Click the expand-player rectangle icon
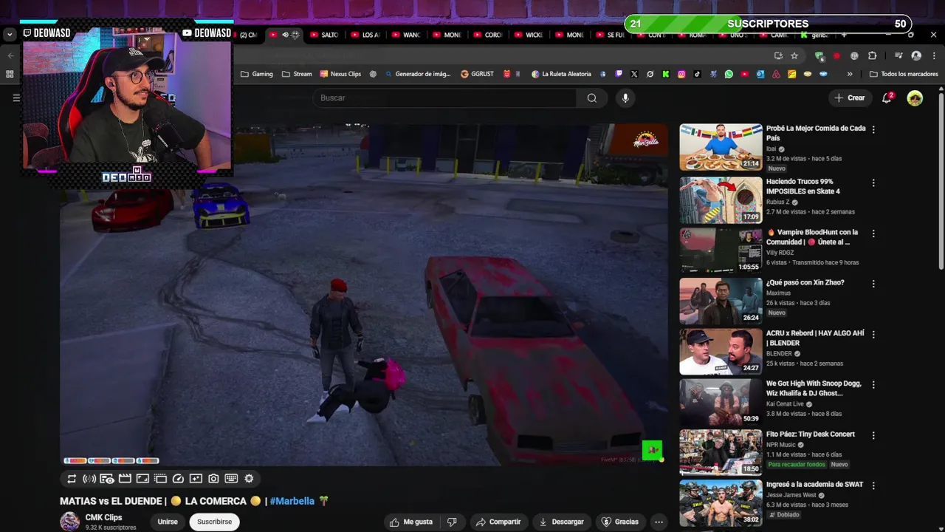The image size is (945, 532). [142, 479]
